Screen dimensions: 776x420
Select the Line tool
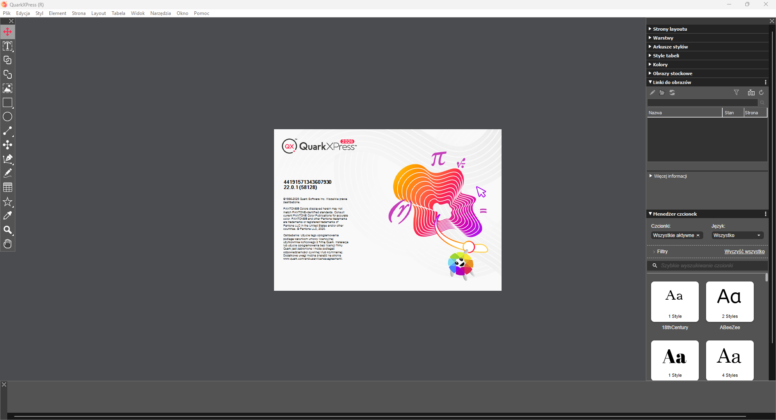tap(8, 131)
